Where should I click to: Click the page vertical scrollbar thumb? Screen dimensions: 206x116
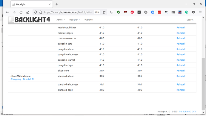pos(203,84)
